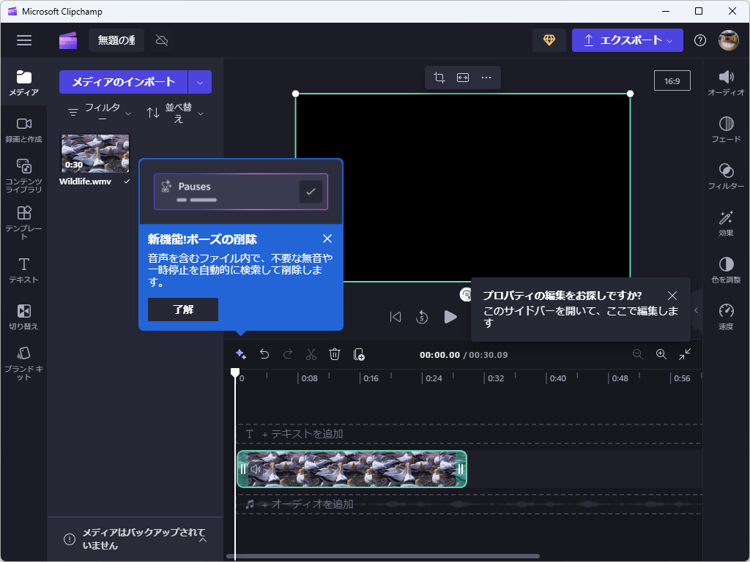This screenshot has width=750, height=562.
Task: Switch to the テキスト tab in the left sidebar
Action: (24, 271)
